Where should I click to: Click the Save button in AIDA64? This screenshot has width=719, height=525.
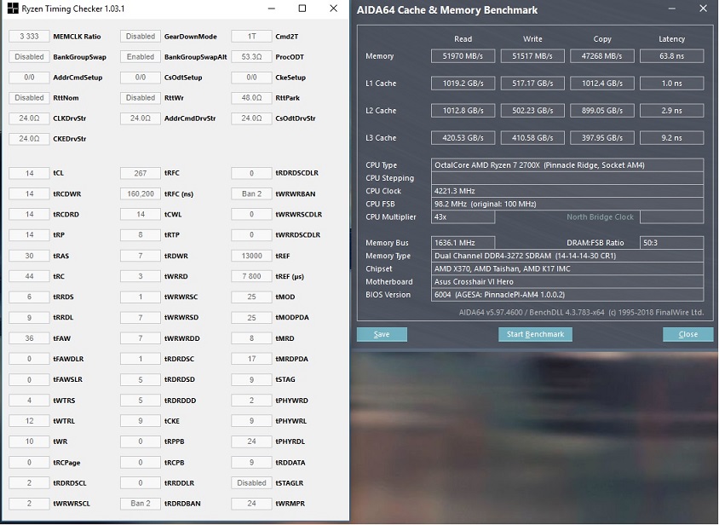382,334
